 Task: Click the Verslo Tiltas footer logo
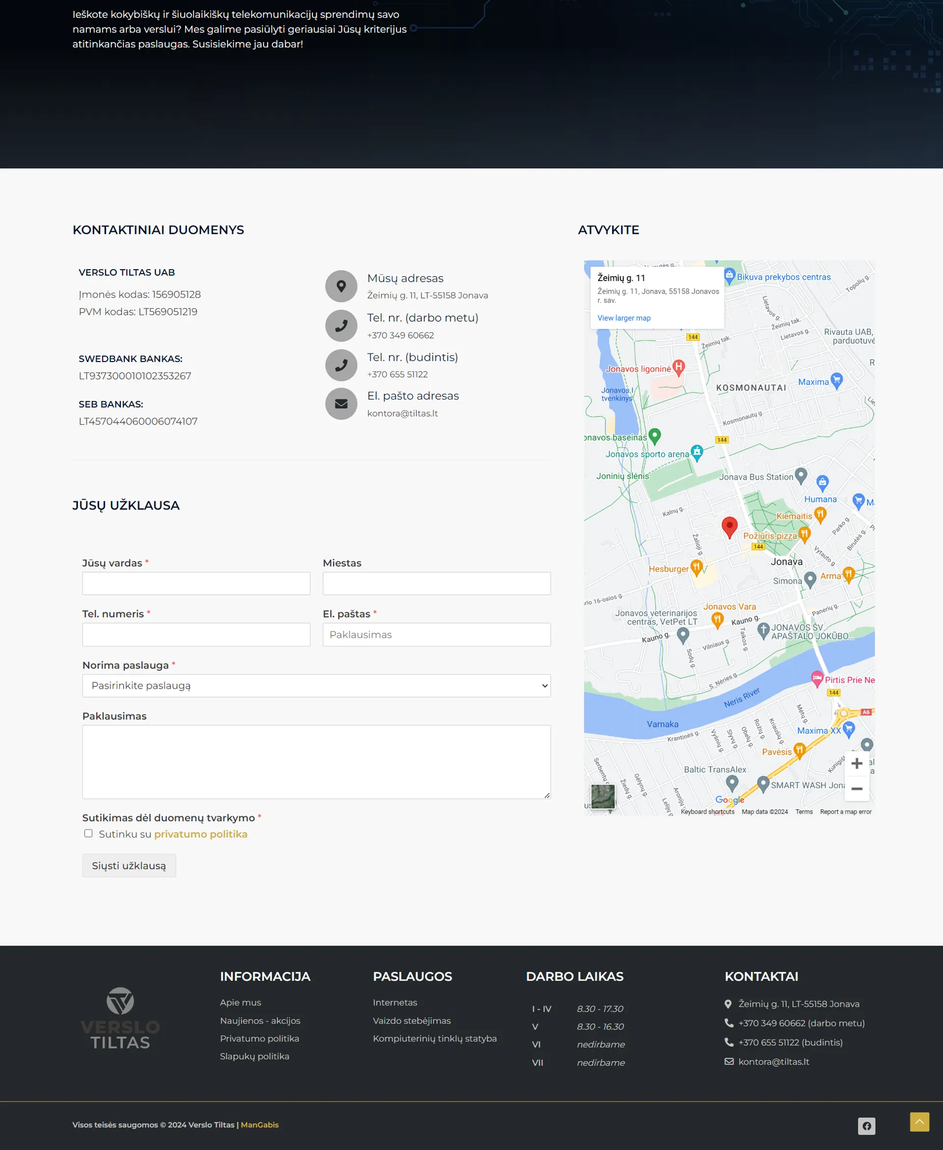coord(120,1018)
